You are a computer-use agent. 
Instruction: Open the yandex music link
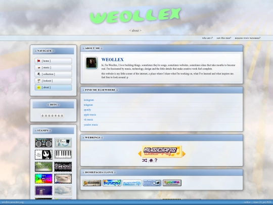coord(90,125)
